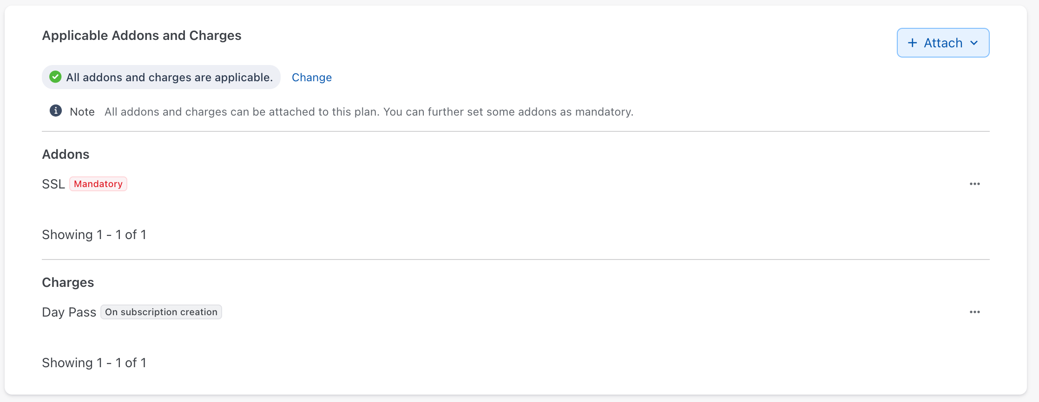
Task: Click the Charges Showing 1 - 1 count
Action: pos(94,363)
